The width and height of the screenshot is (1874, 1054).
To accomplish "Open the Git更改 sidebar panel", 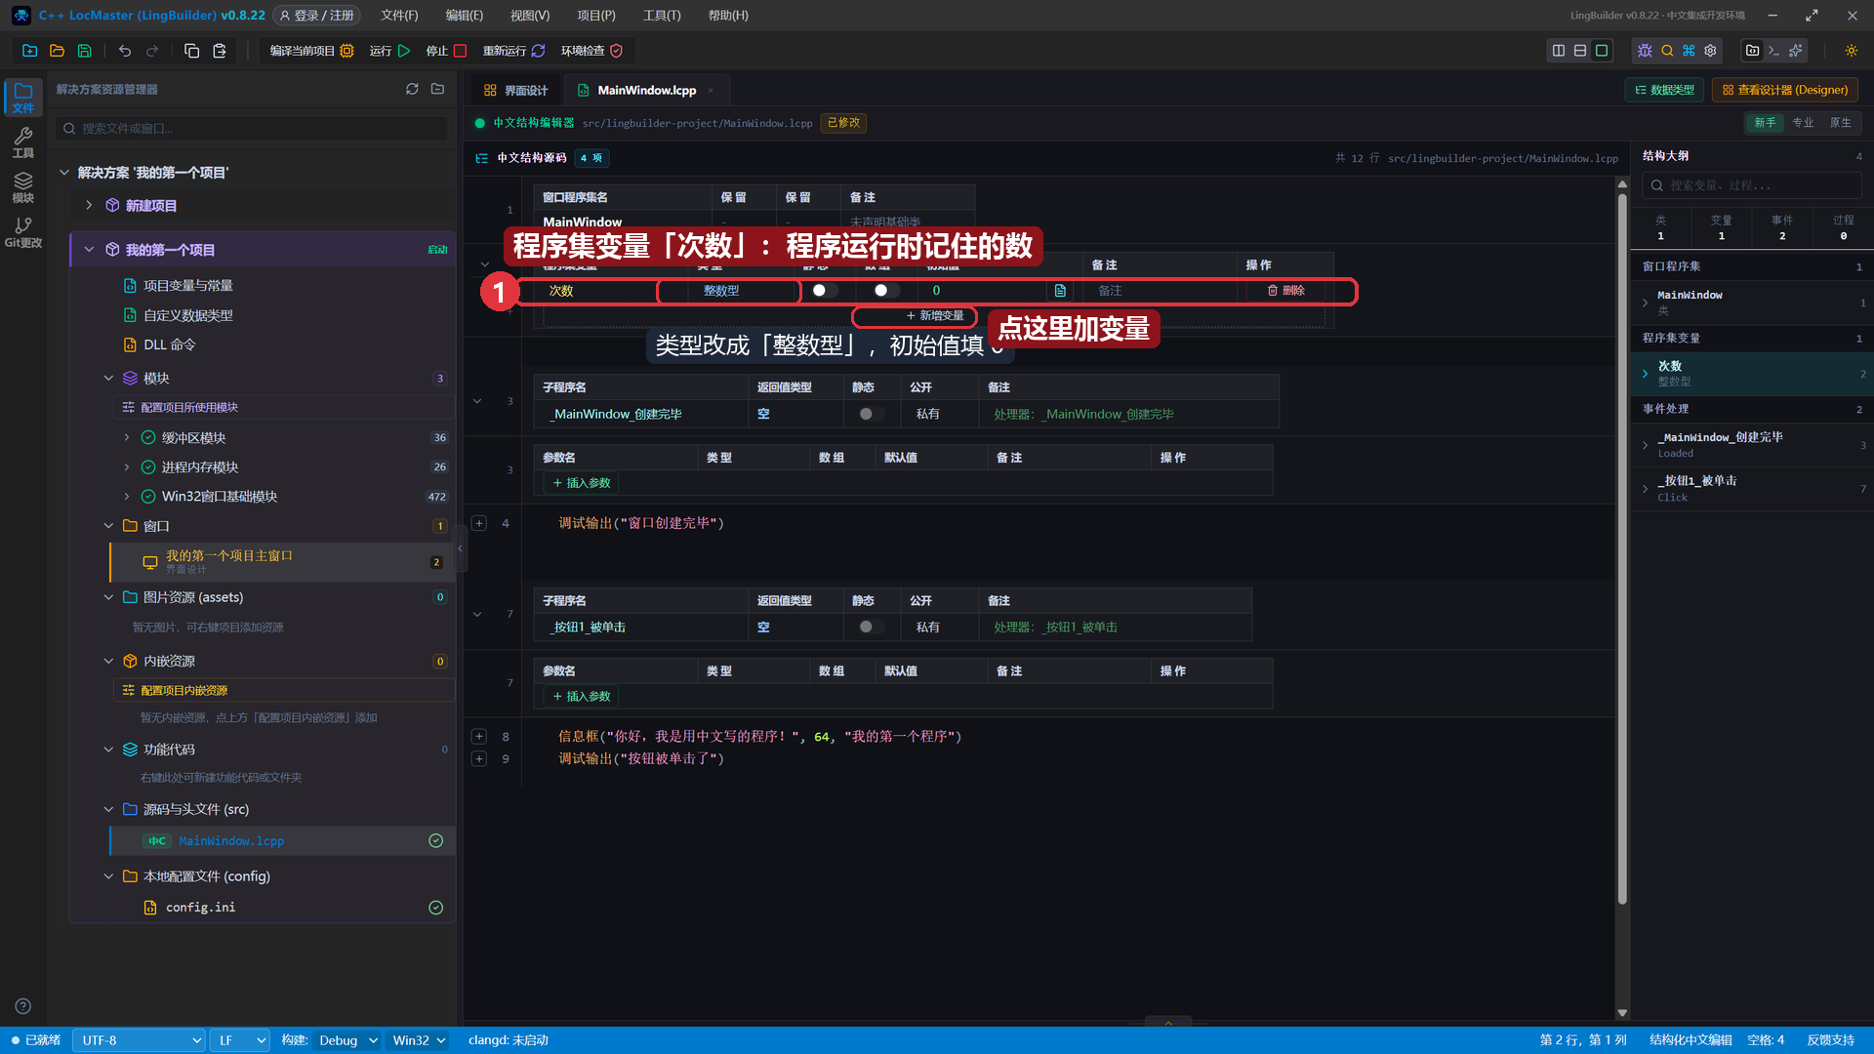I will click(23, 232).
